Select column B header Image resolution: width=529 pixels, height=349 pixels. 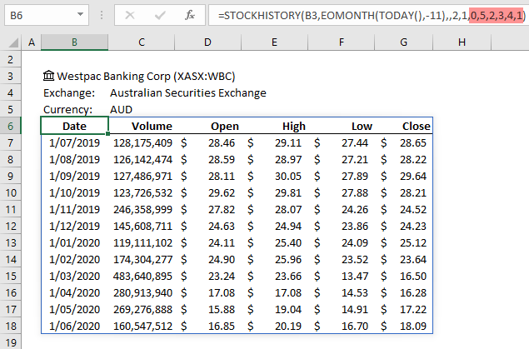tap(74, 42)
